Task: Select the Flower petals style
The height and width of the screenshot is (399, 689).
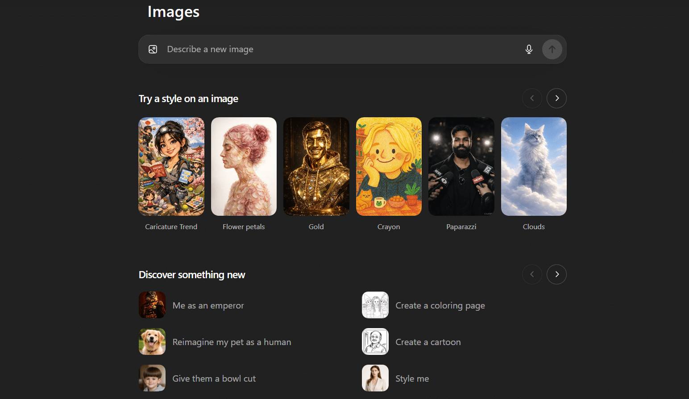Action: coord(244,166)
